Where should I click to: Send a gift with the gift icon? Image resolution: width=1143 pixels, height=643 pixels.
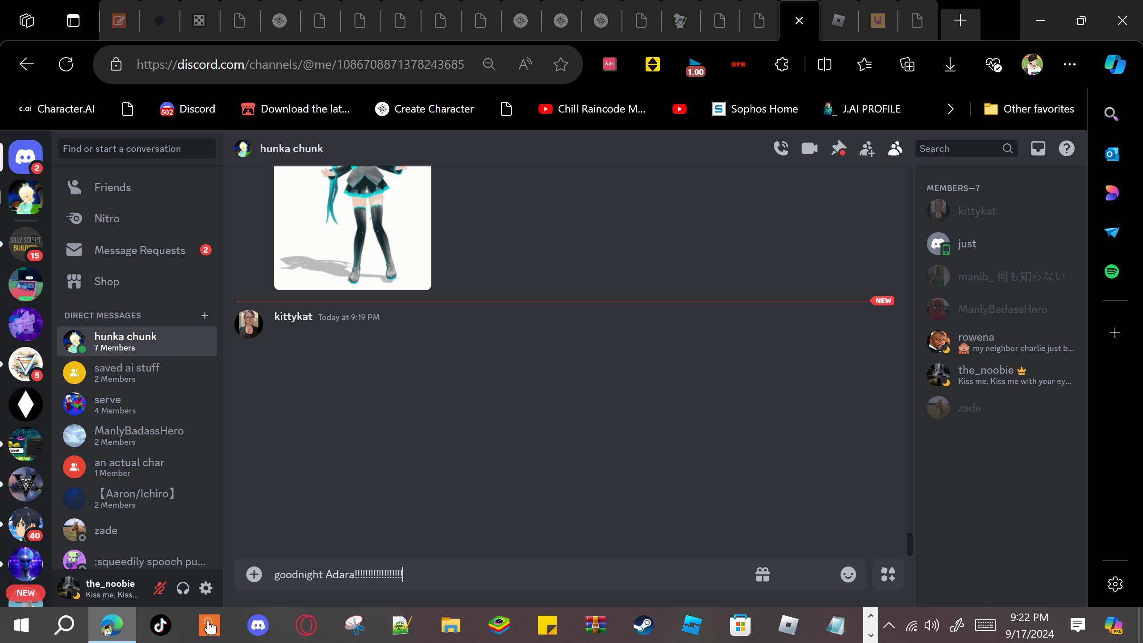pyautogui.click(x=763, y=574)
